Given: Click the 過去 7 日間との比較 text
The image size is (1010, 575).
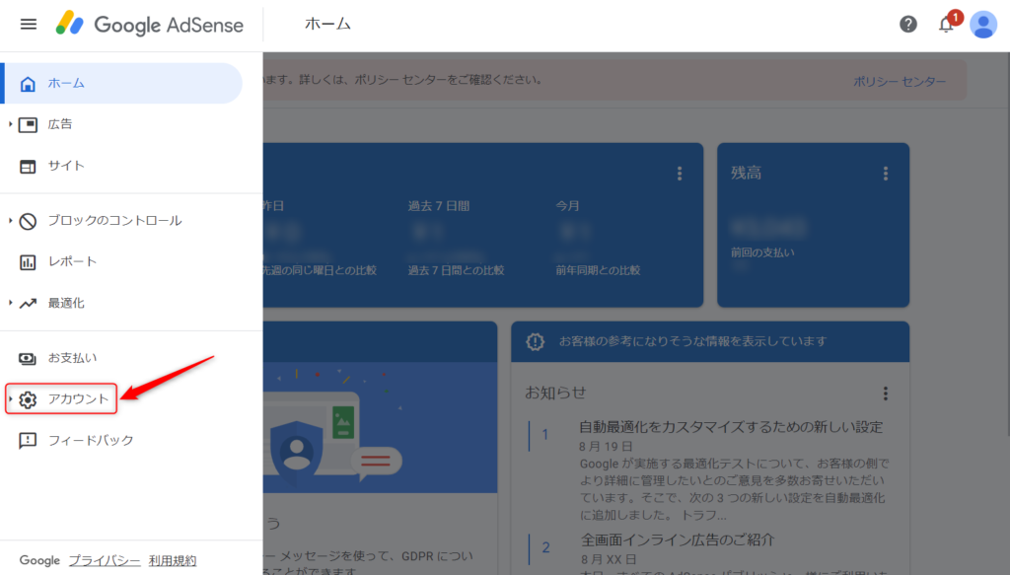Looking at the screenshot, I should [x=456, y=270].
